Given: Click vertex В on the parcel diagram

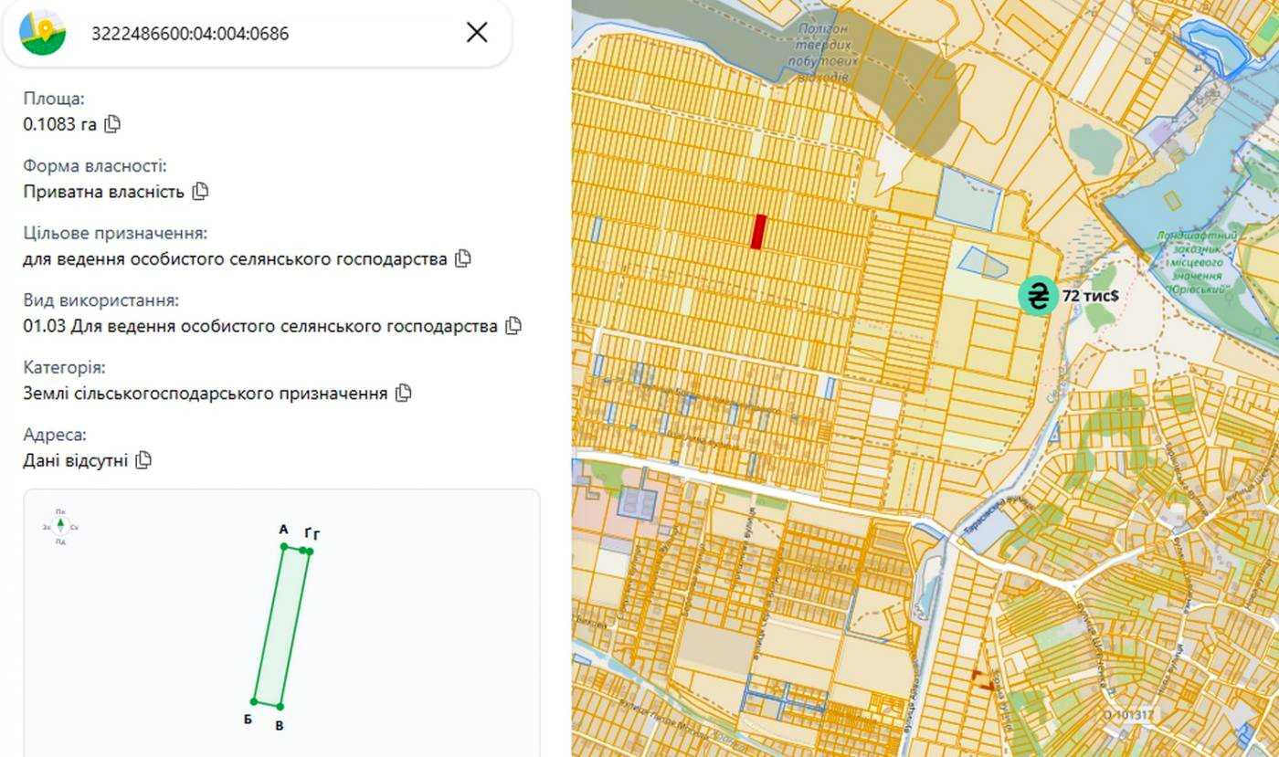Looking at the screenshot, I should [280, 707].
